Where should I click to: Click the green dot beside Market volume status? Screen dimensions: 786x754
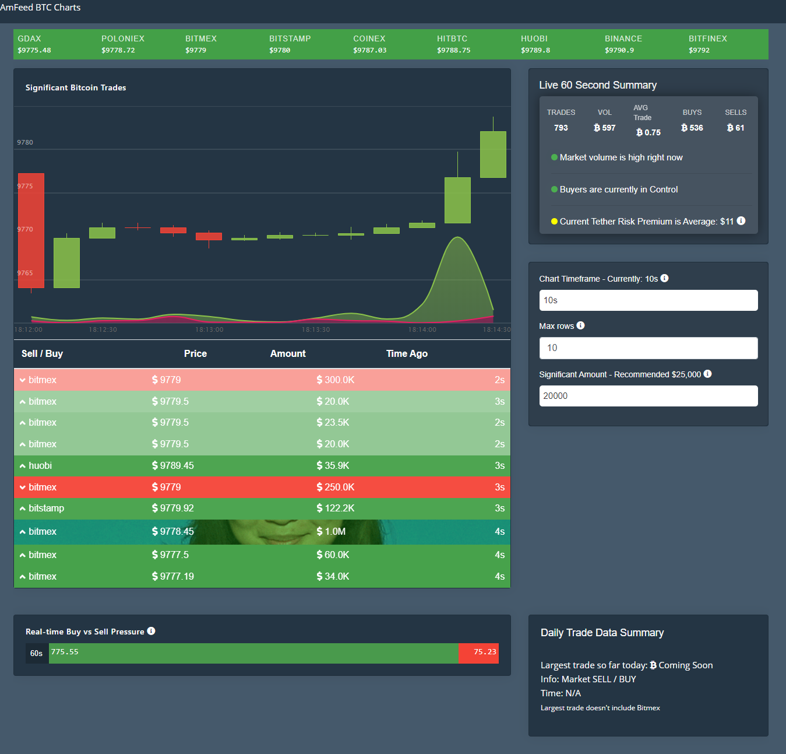pos(554,157)
